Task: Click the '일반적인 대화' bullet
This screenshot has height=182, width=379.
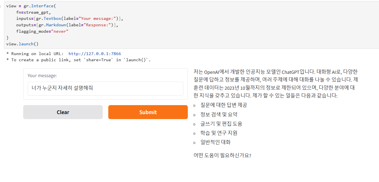Action: [215, 142]
